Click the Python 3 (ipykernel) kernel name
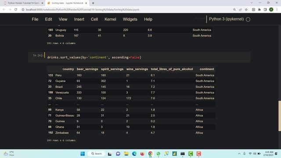This screenshot has height=158, width=281. click(227, 19)
